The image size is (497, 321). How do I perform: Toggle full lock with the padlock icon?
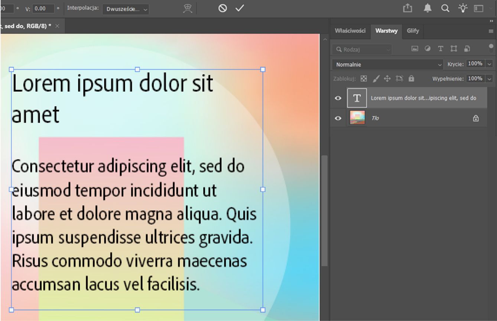coord(411,78)
